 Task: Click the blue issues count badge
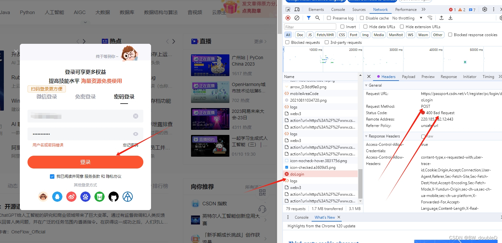pos(472,10)
